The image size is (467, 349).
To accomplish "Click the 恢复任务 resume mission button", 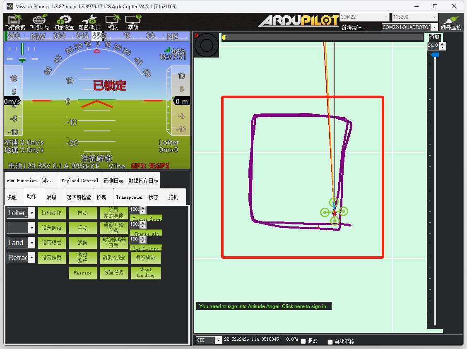I will click(x=114, y=273).
